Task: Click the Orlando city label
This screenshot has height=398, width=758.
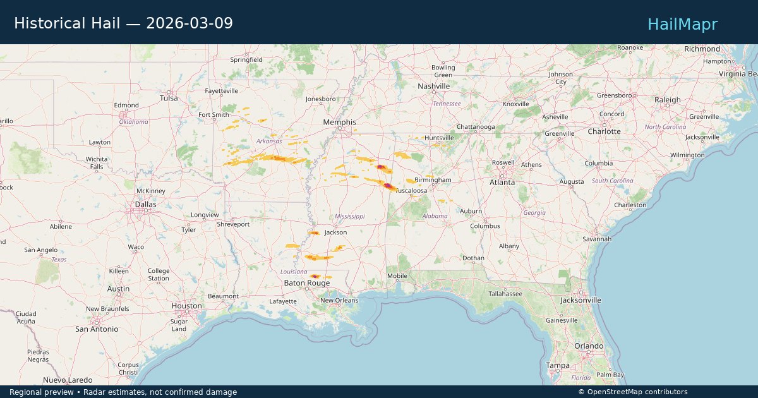Action: 588,346
